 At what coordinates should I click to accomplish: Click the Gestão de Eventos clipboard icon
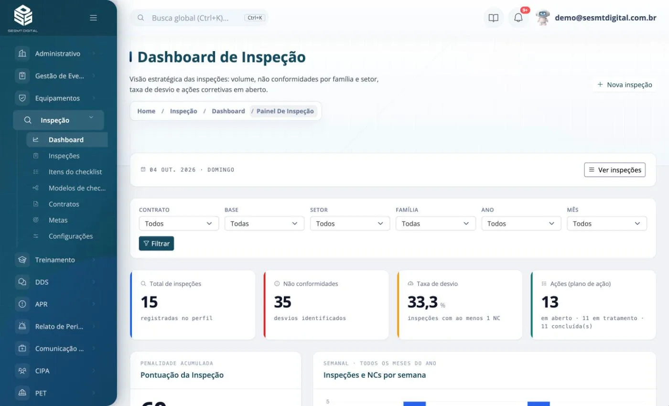point(22,76)
